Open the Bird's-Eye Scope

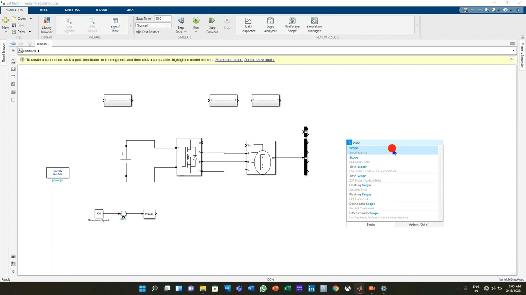[x=292, y=25]
